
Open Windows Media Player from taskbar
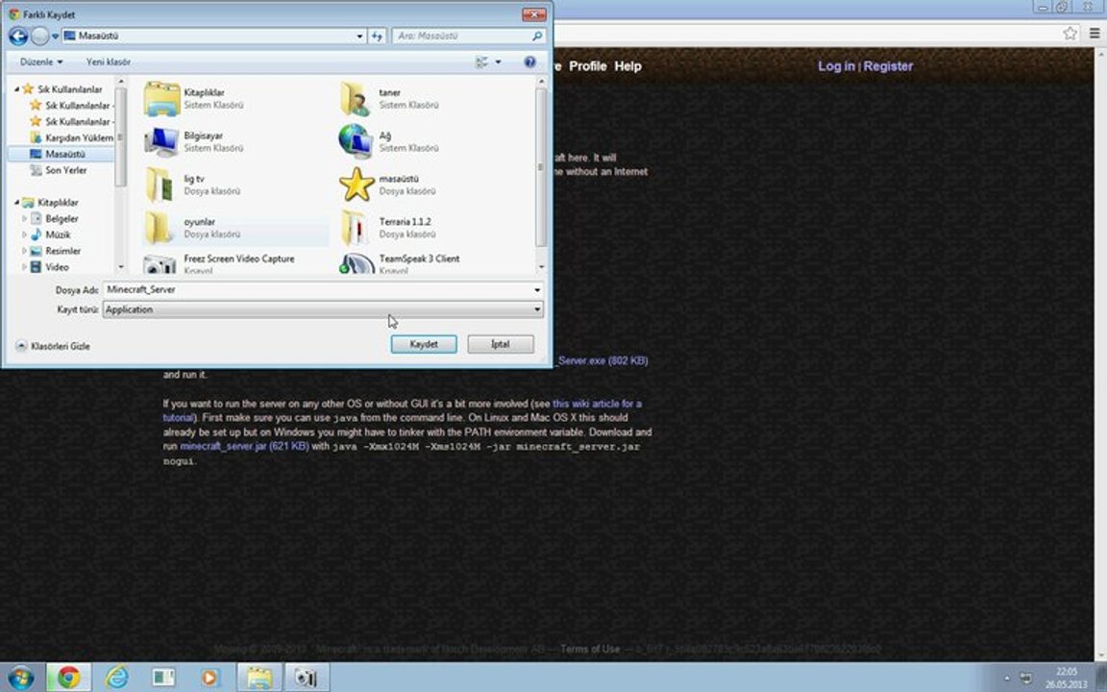(x=209, y=678)
